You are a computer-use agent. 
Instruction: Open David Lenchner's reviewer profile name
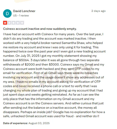(24, 11)
